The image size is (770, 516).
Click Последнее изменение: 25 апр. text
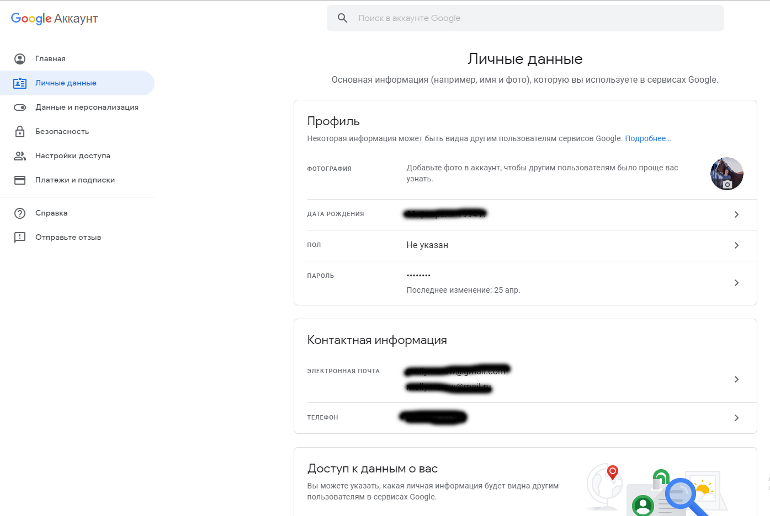pos(463,291)
